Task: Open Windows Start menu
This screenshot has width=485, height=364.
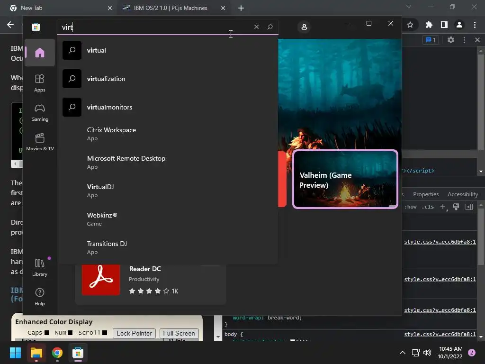Action: tap(16, 353)
